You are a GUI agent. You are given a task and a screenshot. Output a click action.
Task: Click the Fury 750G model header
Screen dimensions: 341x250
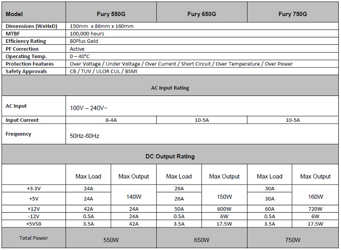[293, 12]
